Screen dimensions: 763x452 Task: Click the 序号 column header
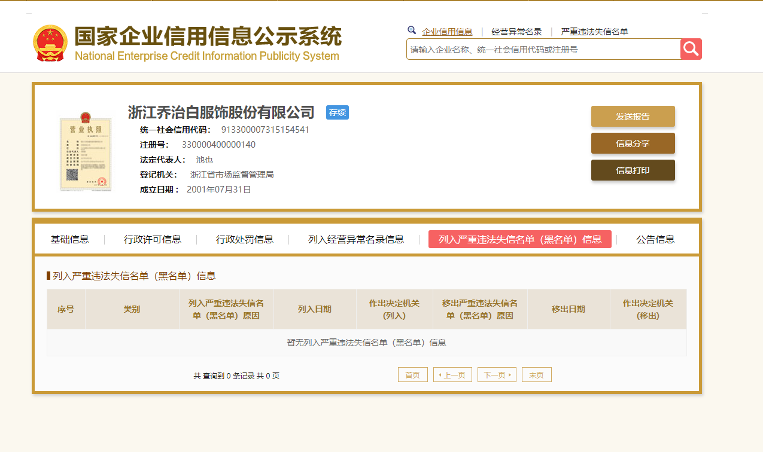(66, 309)
